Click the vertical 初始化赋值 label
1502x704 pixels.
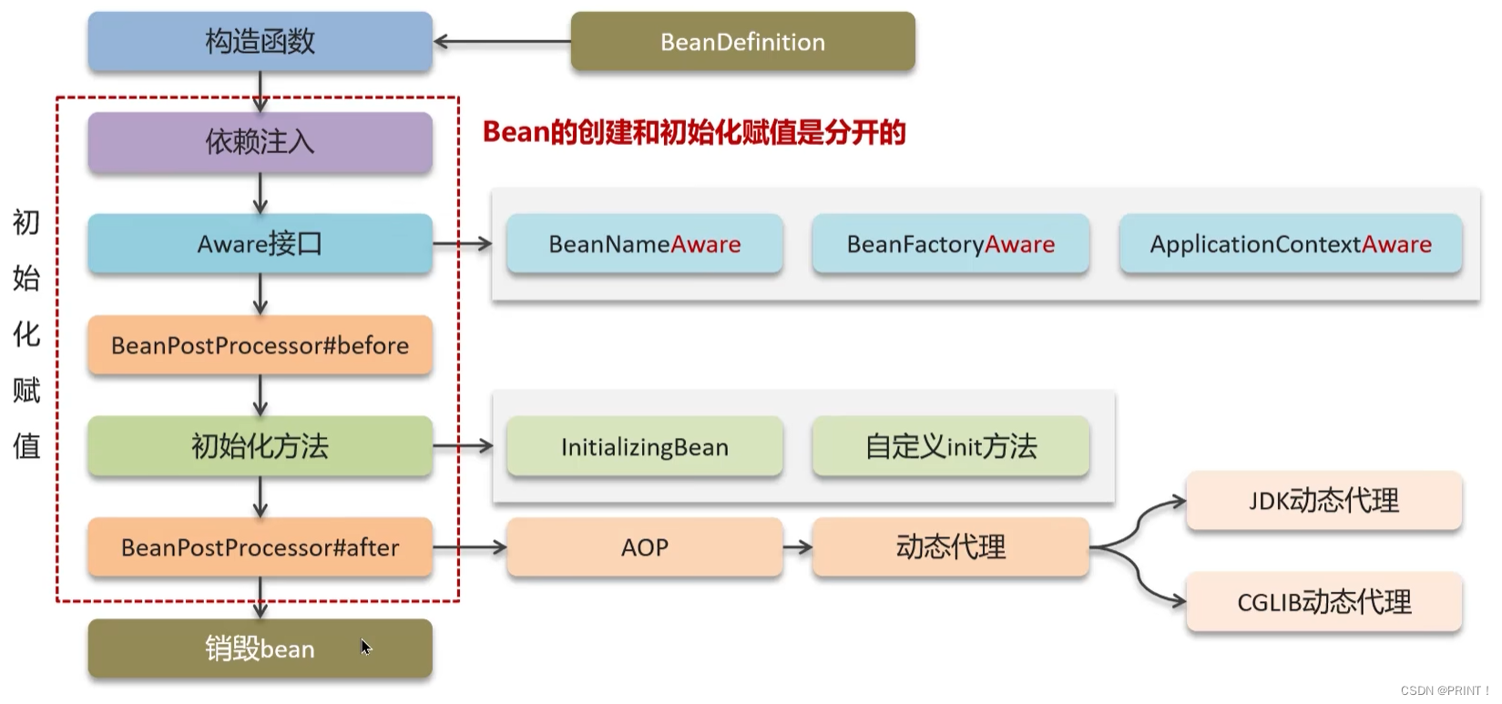26,334
